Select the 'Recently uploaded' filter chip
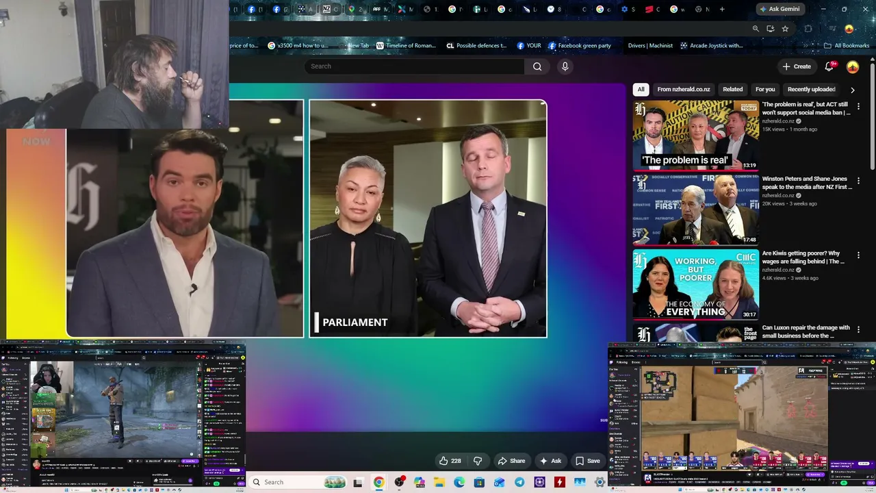The width and height of the screenshot is (876, 493). click(811, 89)
